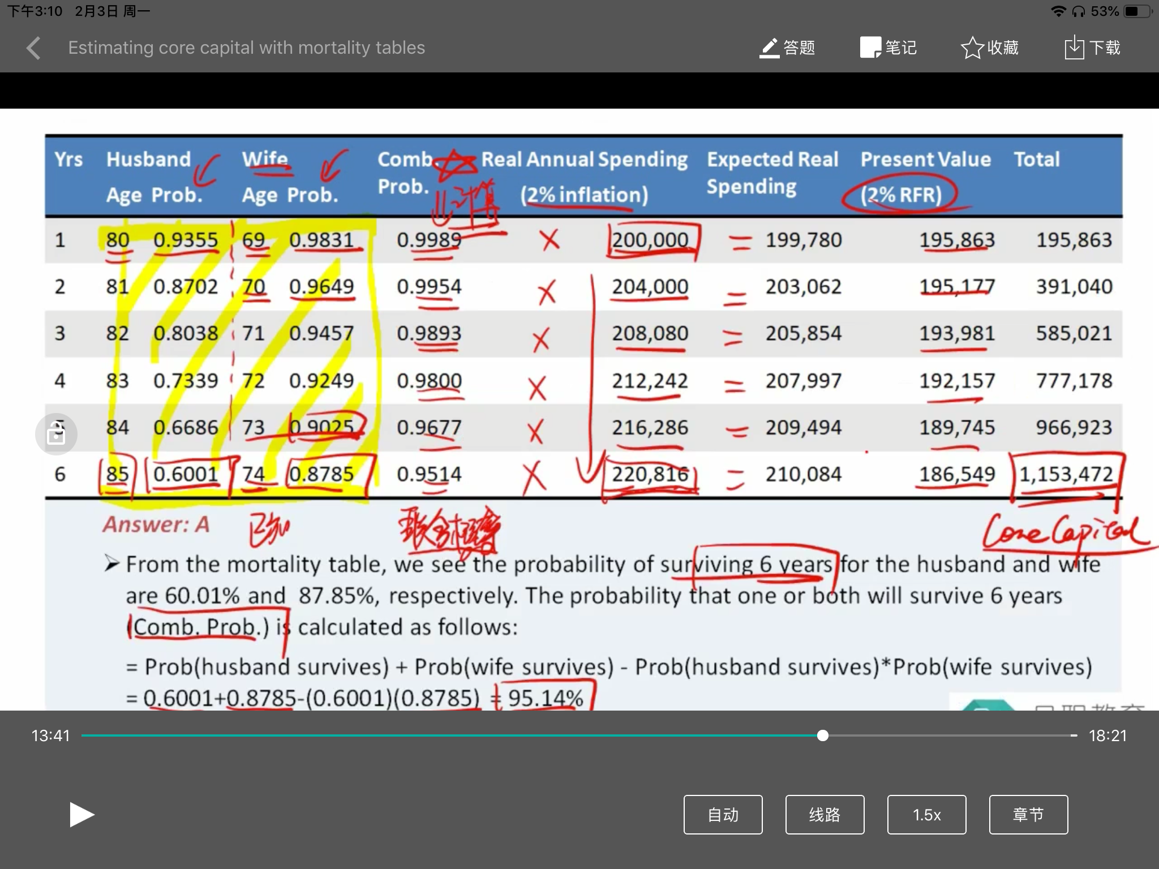Tap the total value 777,178
This screenshot has width=1159, height=869.
click(1074, 381)
